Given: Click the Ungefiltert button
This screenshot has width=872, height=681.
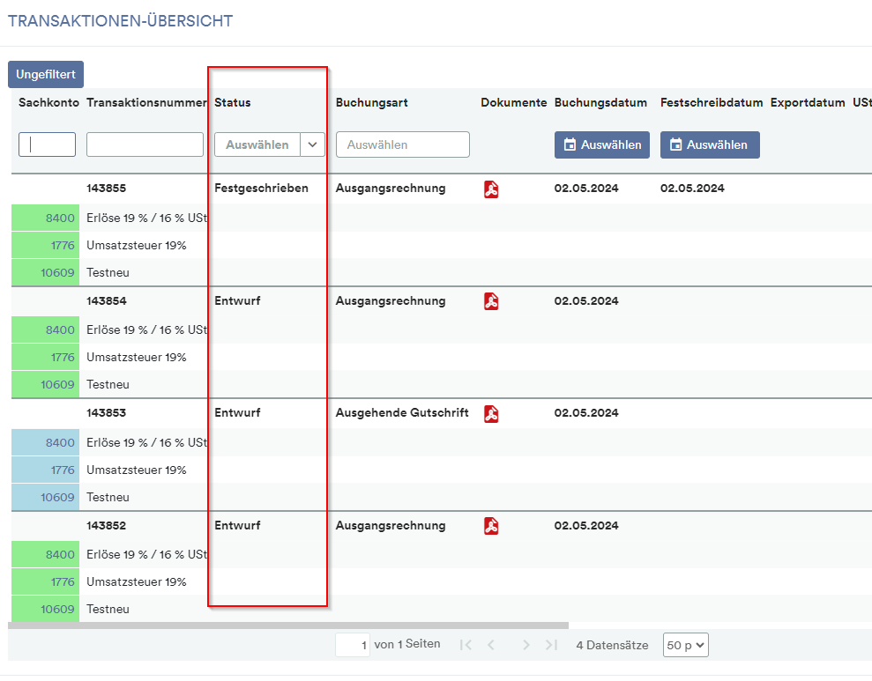Looking at the screenshot, I should pos(46,74).
